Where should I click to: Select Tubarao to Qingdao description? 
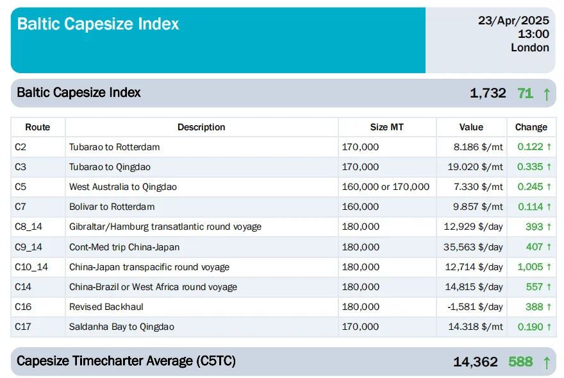point(110,167)
